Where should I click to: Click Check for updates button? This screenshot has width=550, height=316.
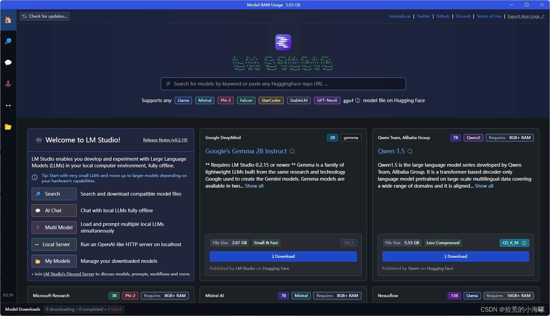[x=44, y=16]
